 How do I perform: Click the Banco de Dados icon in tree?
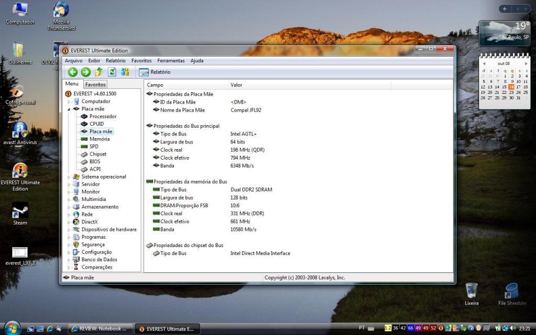[76, 260]
